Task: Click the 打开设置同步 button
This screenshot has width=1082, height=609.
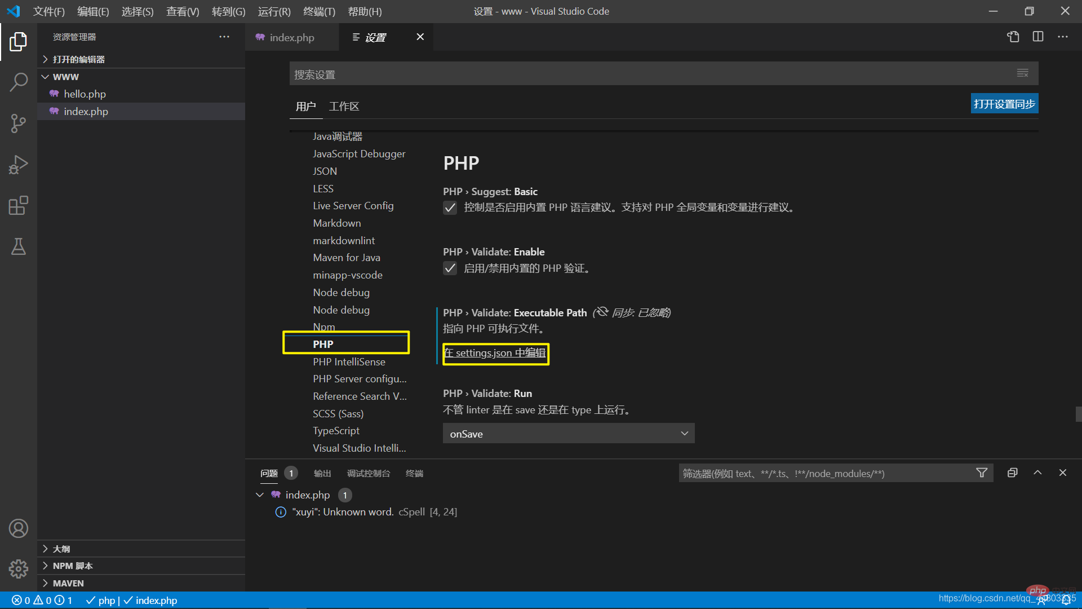Action: 1004,104
